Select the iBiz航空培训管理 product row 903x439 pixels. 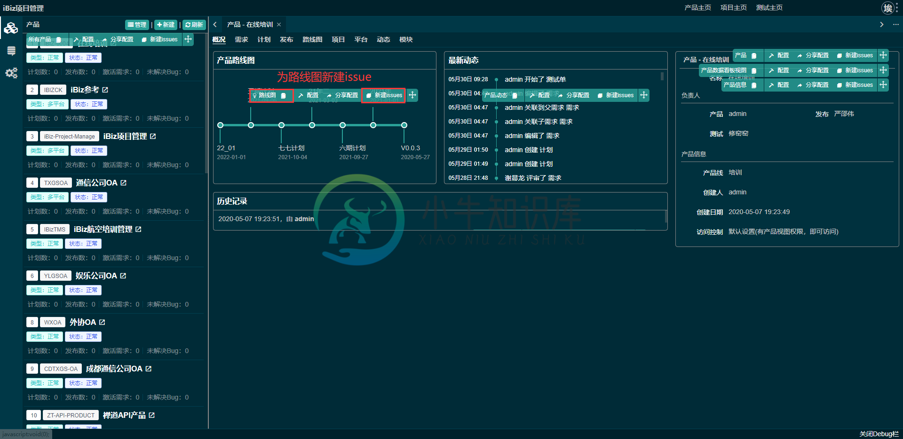(113, 244)
